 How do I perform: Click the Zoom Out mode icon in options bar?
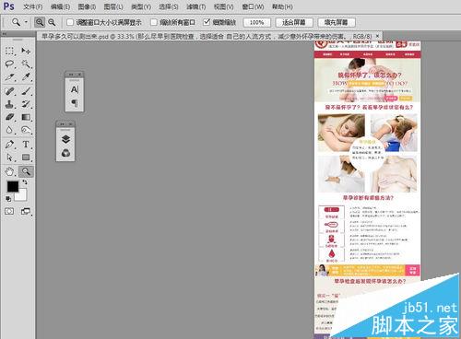coord(52,22)
